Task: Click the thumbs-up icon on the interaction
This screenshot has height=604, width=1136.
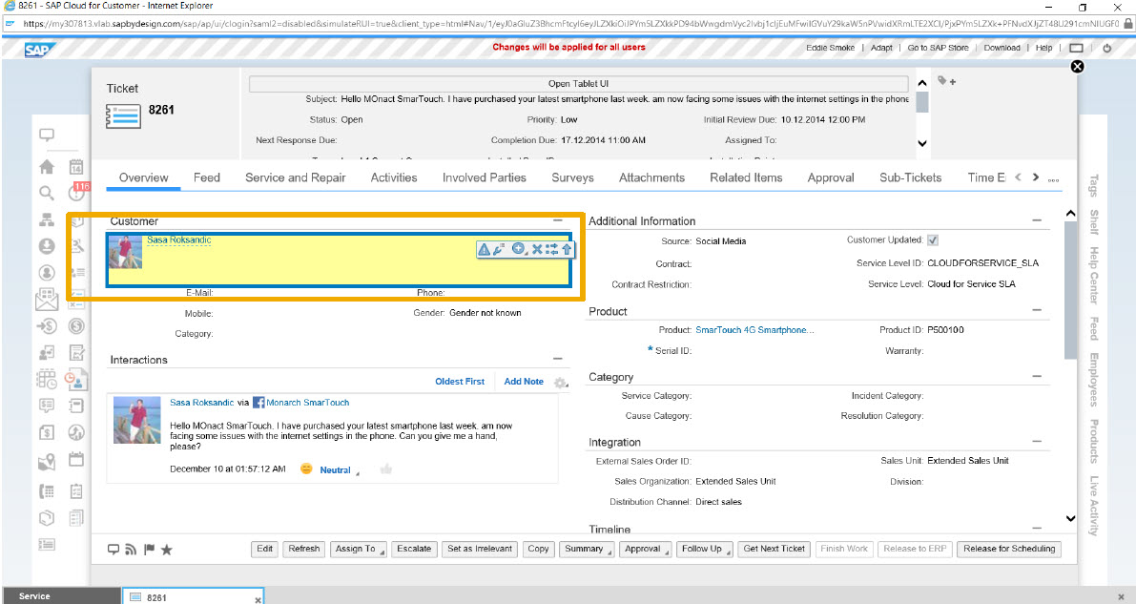Action: click(386, 469)
